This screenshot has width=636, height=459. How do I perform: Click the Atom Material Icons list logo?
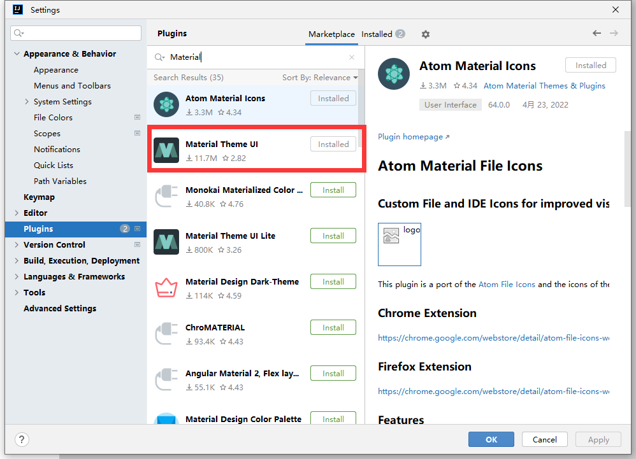166,104
